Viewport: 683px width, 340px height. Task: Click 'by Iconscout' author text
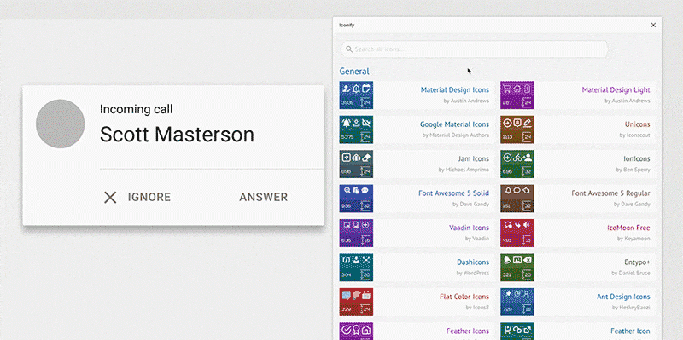click(x=634, y=135)
